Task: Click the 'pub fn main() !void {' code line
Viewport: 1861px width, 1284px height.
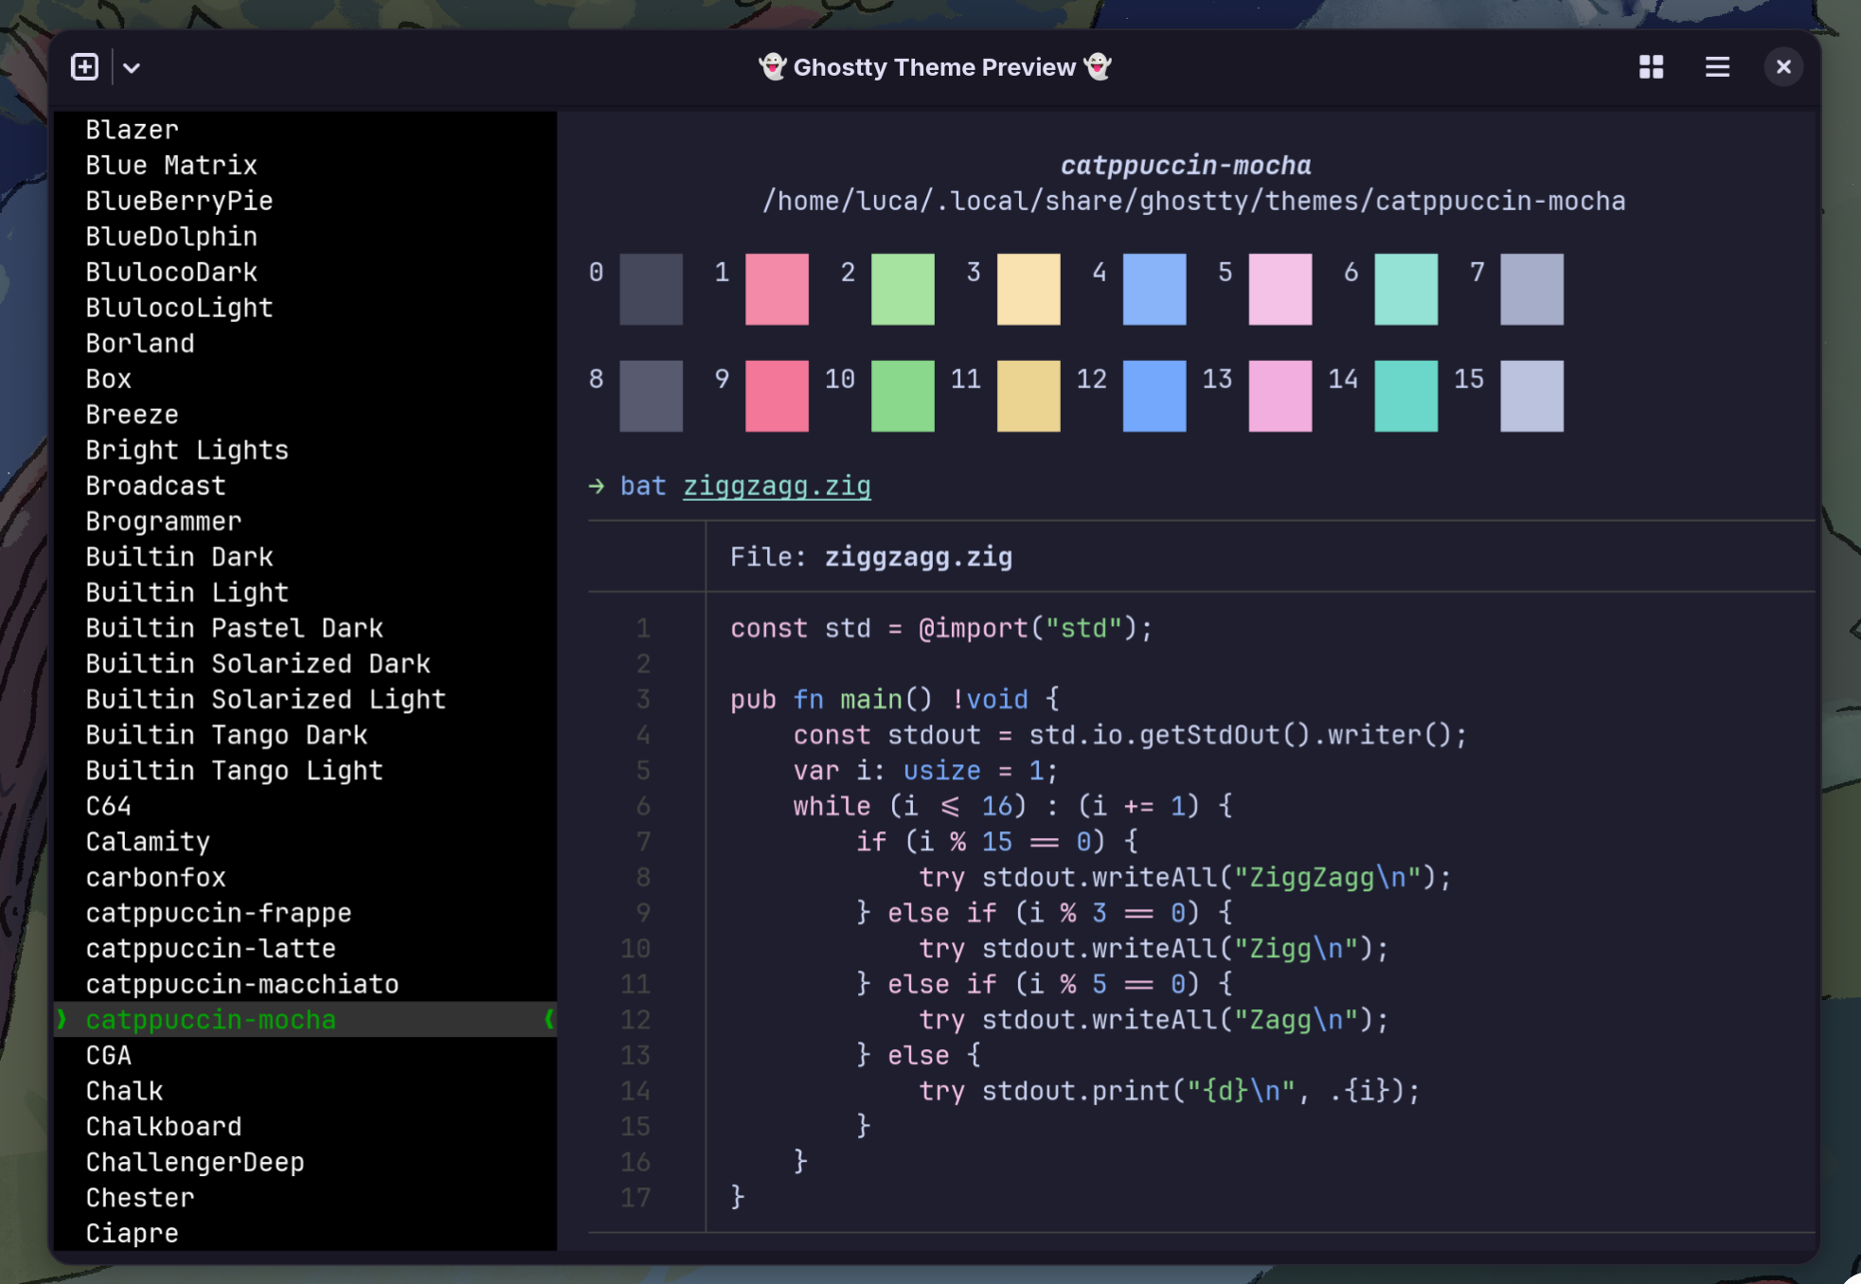Action: click(895, 699)
